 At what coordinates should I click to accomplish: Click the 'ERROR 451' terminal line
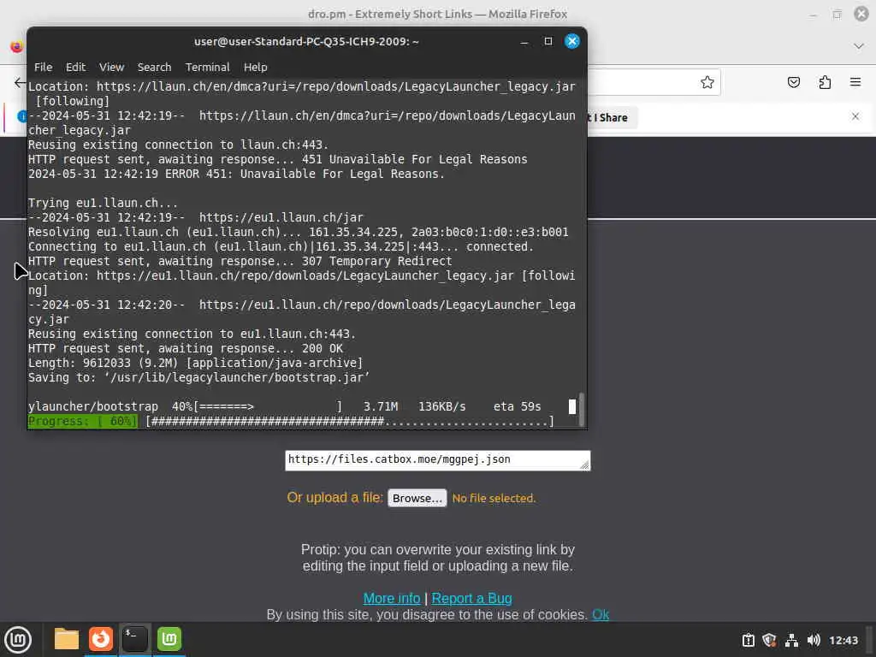tap(236, 174)
